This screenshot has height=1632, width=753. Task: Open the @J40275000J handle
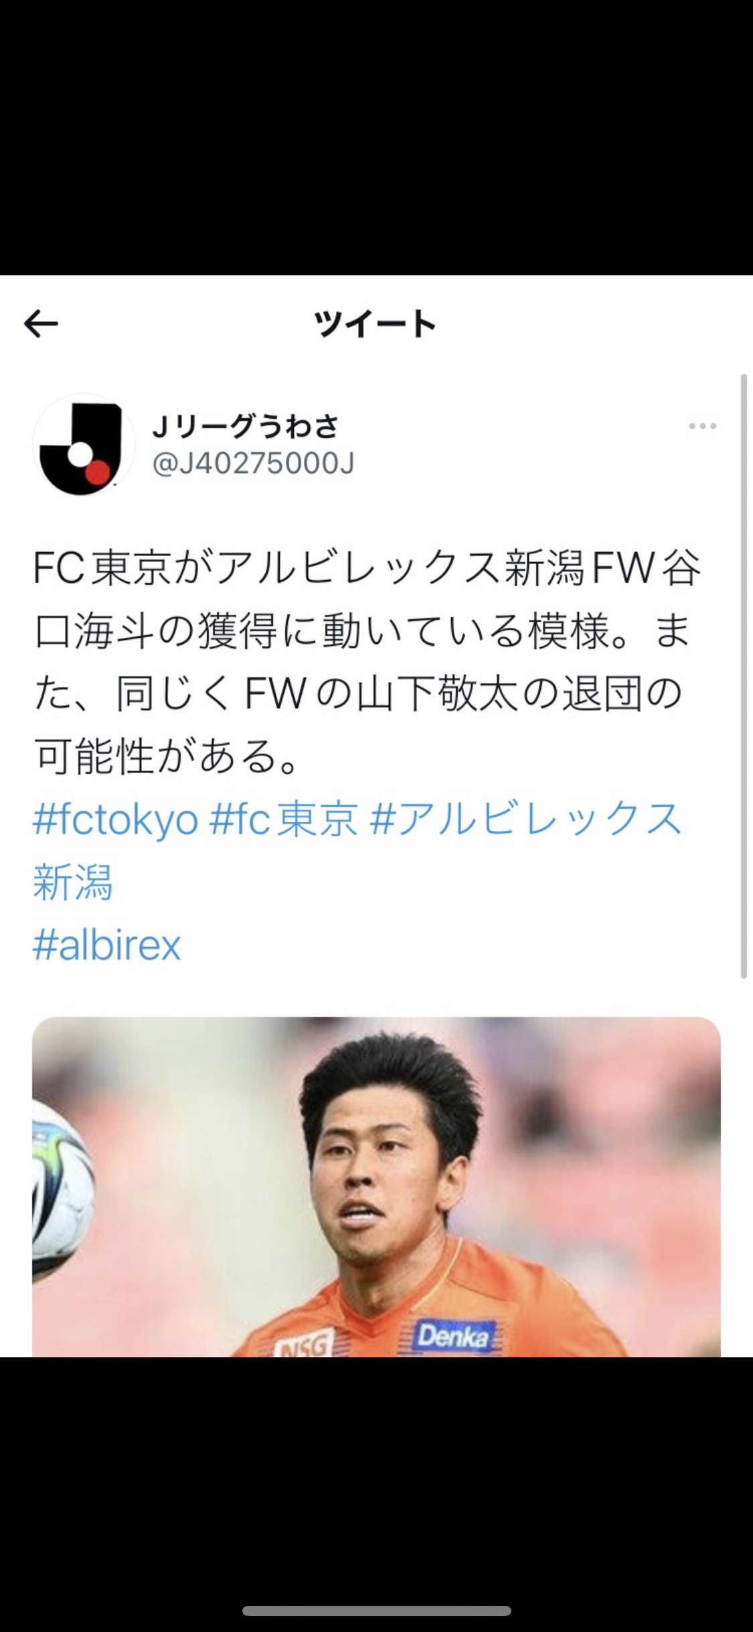[254, 464]
